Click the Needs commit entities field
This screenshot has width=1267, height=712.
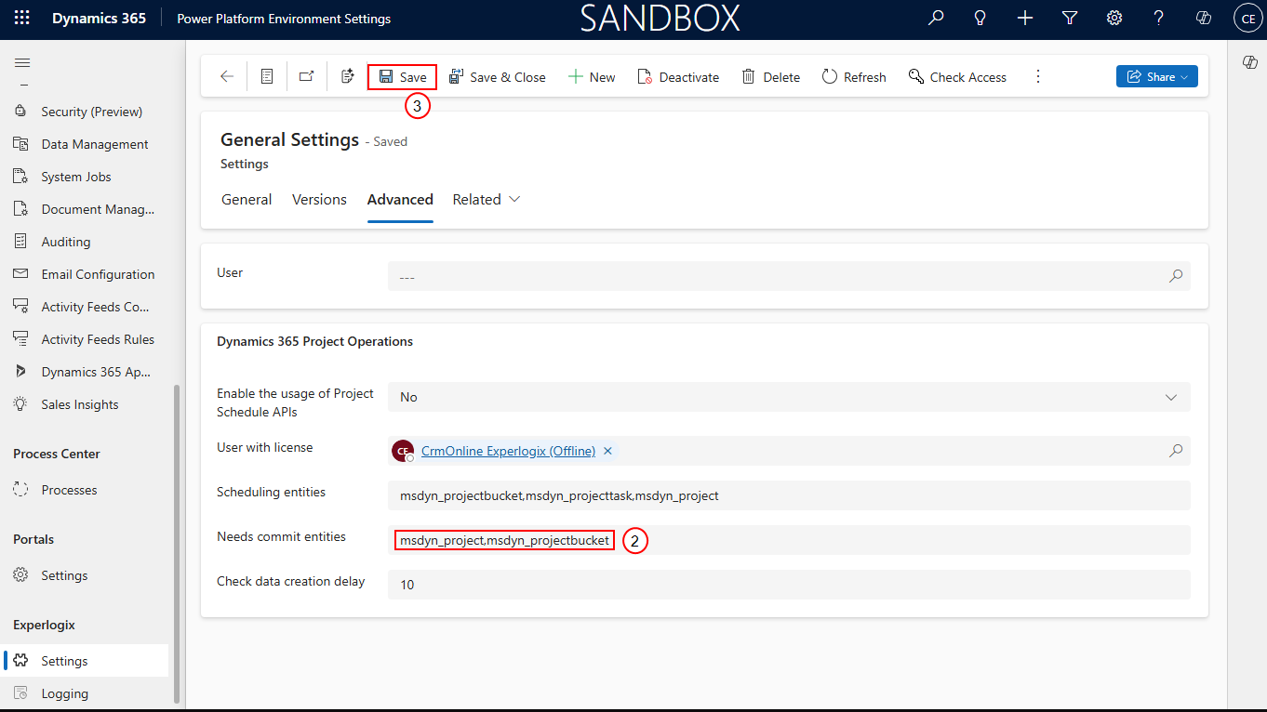point(789,540)
